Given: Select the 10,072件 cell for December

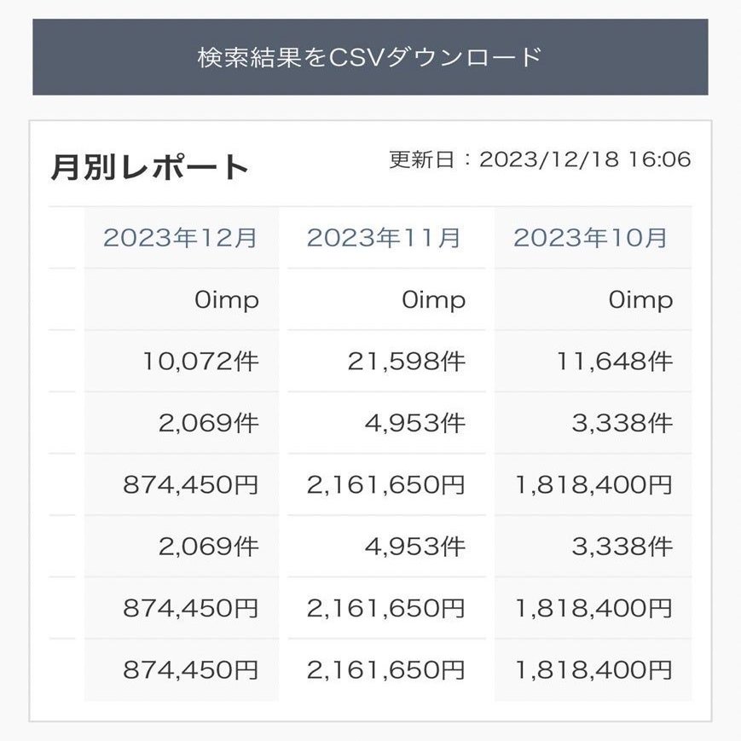Looking at the screenshot, I should (182, 361).
